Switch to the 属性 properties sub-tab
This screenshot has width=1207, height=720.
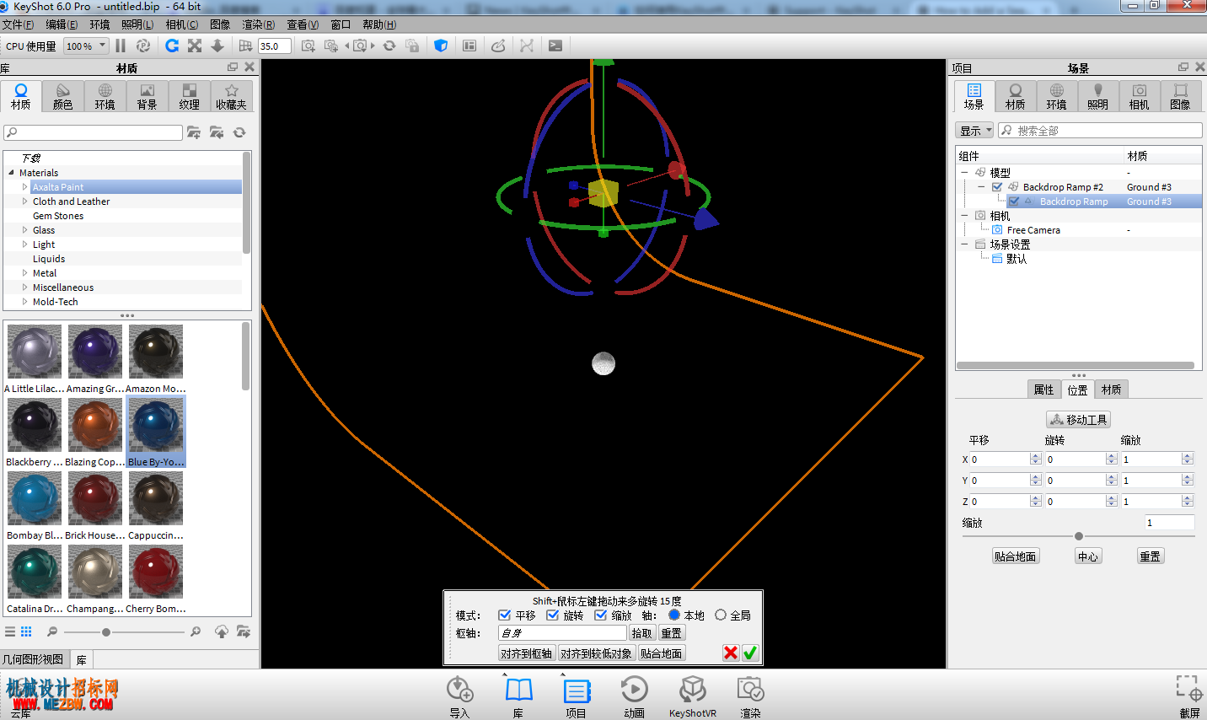coord(1043,390)
